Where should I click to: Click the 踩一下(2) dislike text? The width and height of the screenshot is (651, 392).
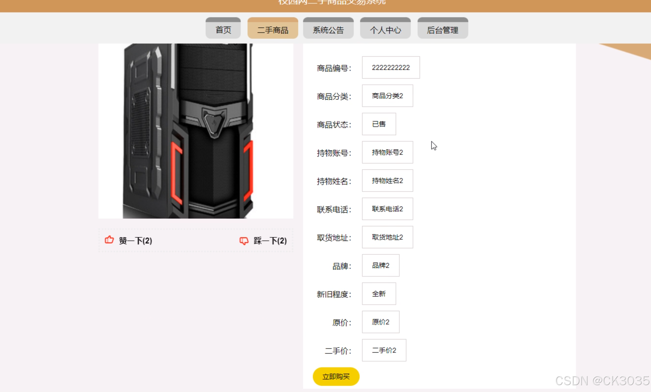270,241
